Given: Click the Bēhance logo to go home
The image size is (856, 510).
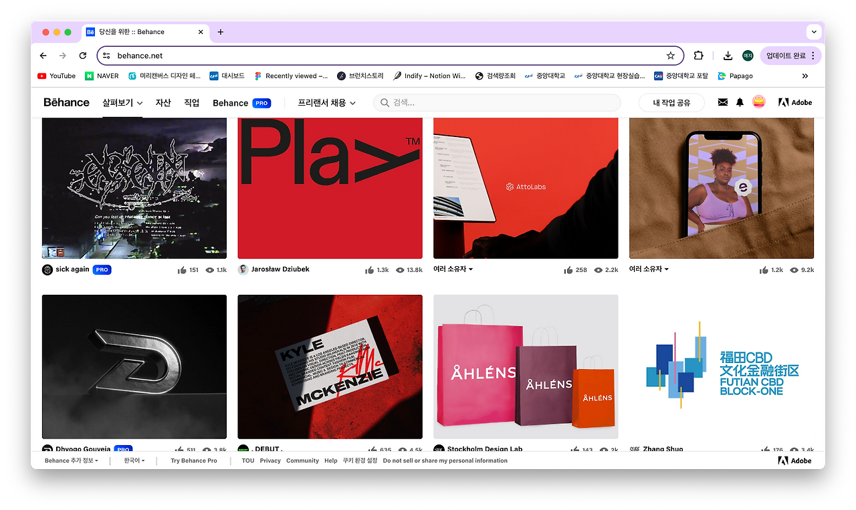Looking at the screenshot, I should [66, 102].
